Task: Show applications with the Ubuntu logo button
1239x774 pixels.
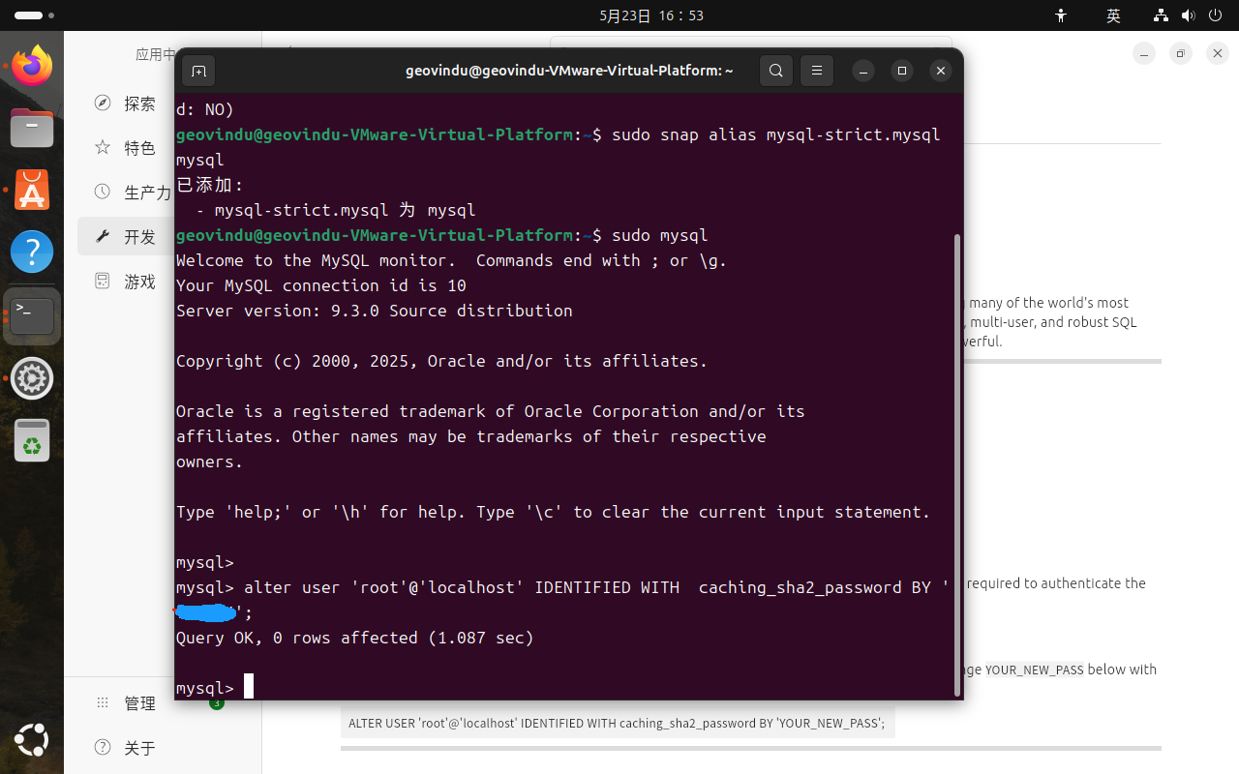Action: click(32, 741)
